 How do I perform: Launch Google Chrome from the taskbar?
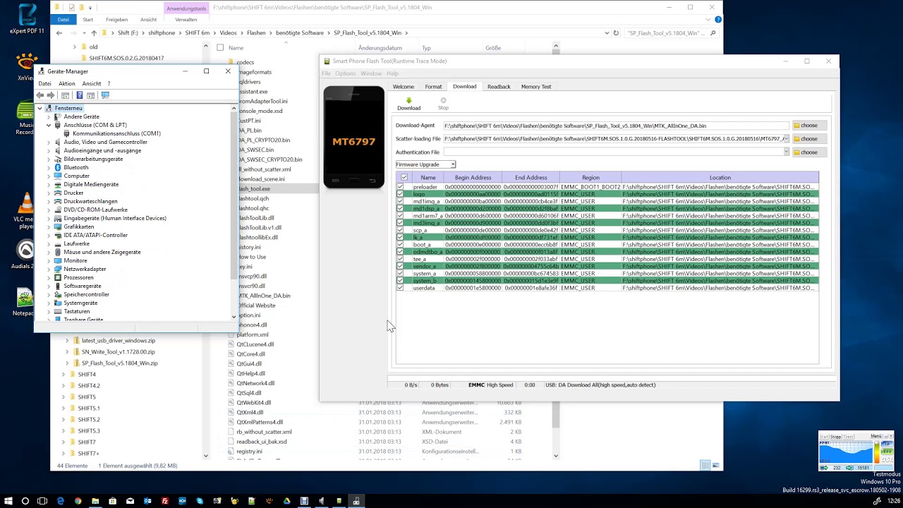(78, 501)
